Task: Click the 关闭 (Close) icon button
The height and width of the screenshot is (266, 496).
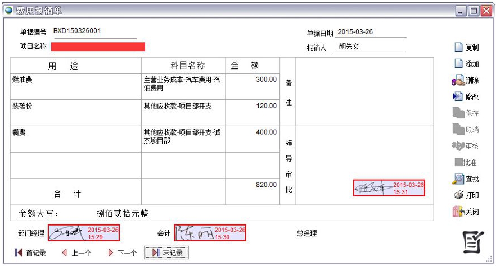Action: 466,212
